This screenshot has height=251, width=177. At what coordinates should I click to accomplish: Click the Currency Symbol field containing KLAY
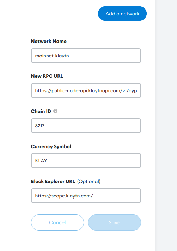click(x=86, y=161)
